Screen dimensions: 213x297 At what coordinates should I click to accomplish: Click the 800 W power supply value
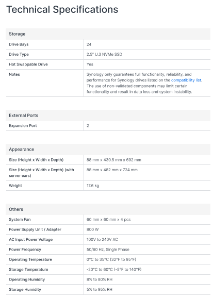click(x=93, y=229)
